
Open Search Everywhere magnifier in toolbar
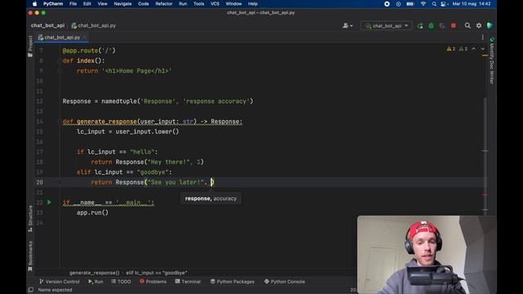(x=467, y=25)
